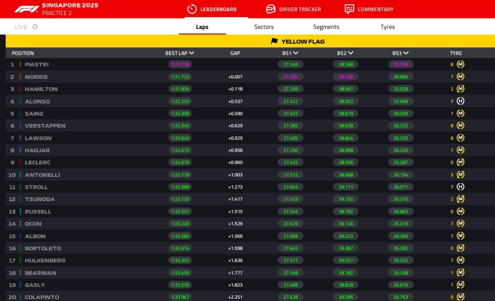This screenshot has height=301, width=495.
Task: Switch to the Segments tab
Action: click(326, 27)
